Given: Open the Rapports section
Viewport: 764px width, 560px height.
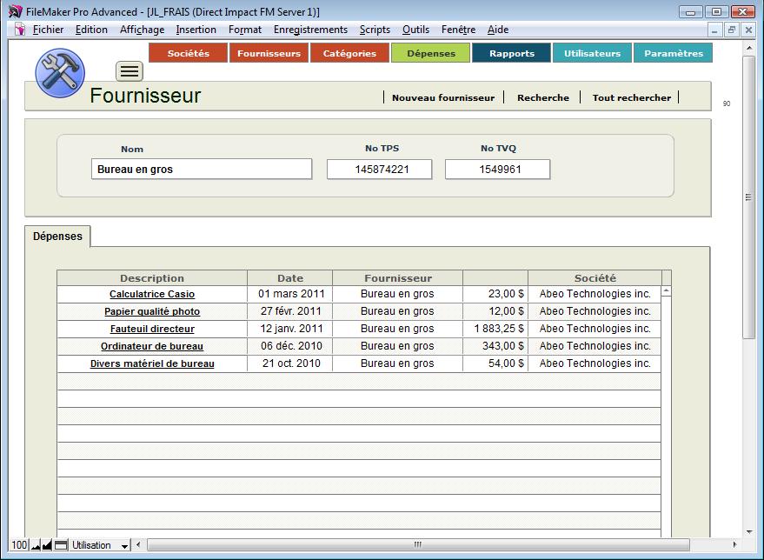Looking at the screenshot, I should [x=512, y=53].
